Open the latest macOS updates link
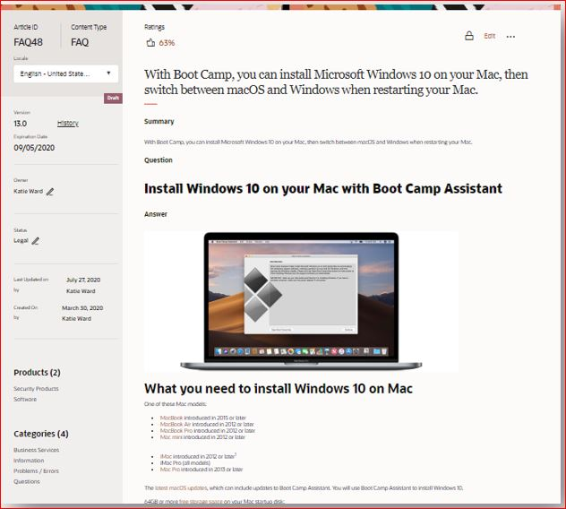Screen dimensions: 566x509 (181, 488)
